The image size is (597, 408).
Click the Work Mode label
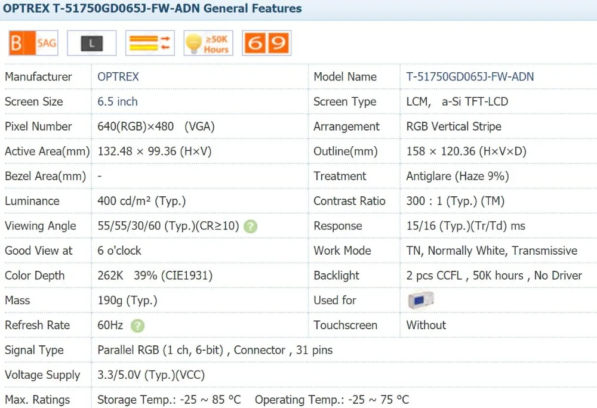pyautogui.click(x=342, y=251)
